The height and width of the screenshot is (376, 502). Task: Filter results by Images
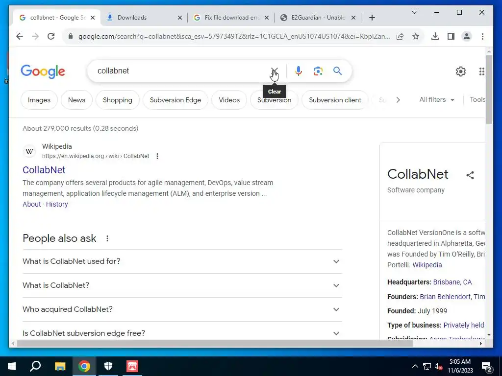click(x=39, y=100)
